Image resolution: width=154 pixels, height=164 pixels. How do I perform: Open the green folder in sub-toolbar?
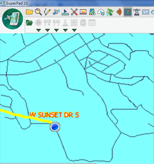(x=29, y=23)
